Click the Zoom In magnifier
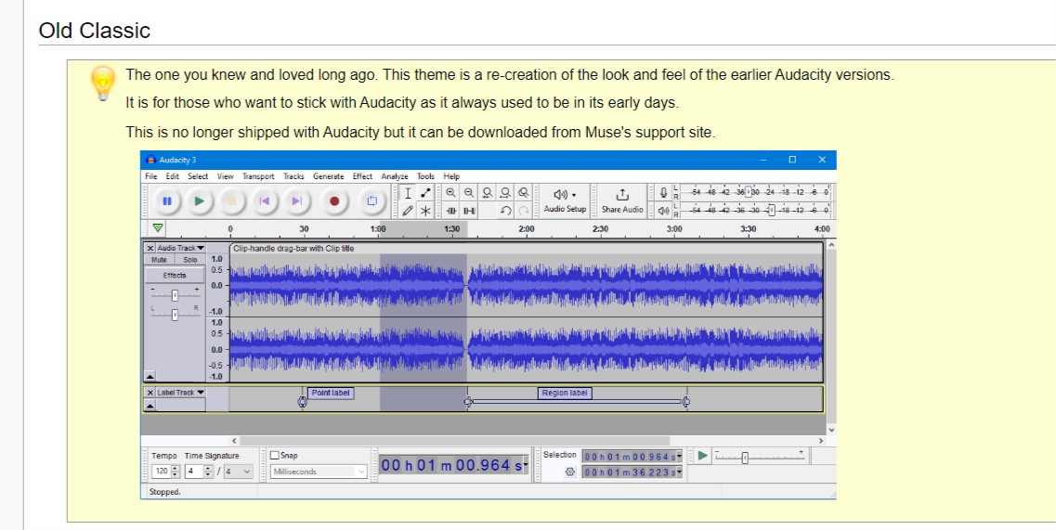The width and height of the screenshot is (1056, 530). coord(451,193)
